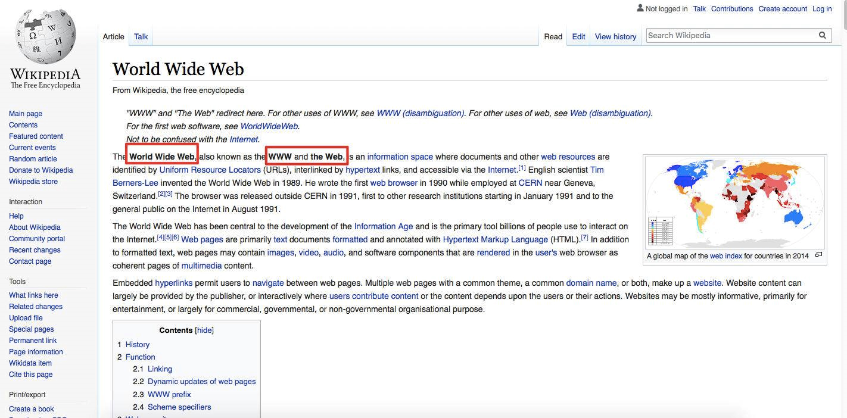Open the global web index map thumbnail

click(735, 203)
